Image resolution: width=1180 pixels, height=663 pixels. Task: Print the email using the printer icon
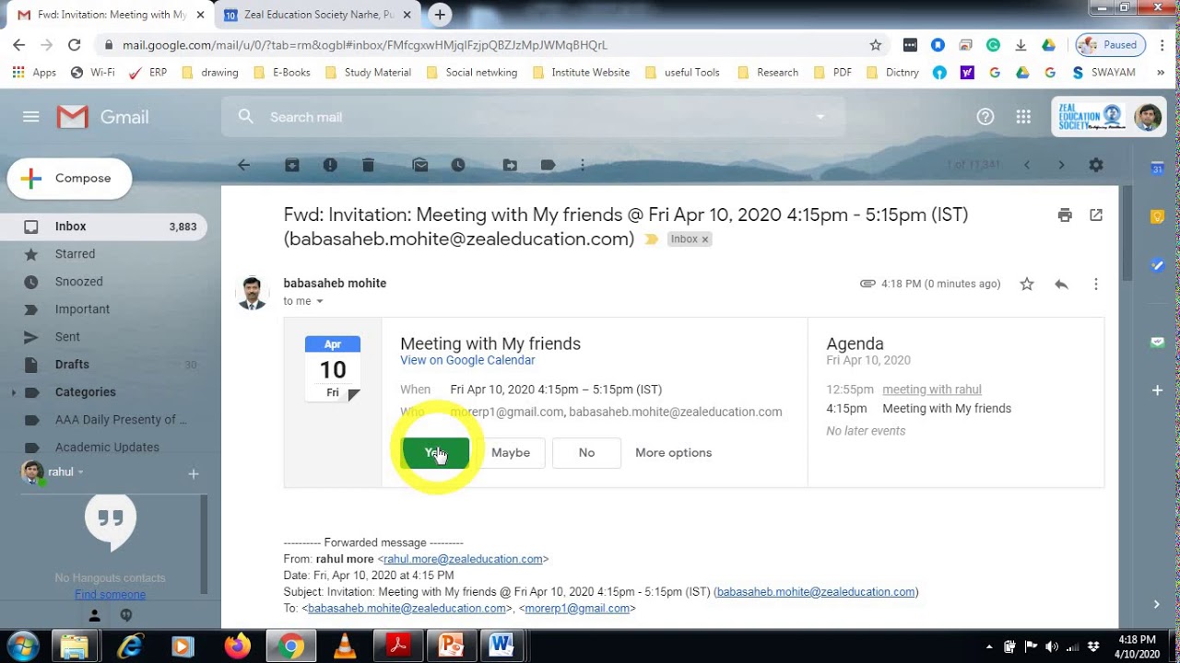click(1065, 215)
